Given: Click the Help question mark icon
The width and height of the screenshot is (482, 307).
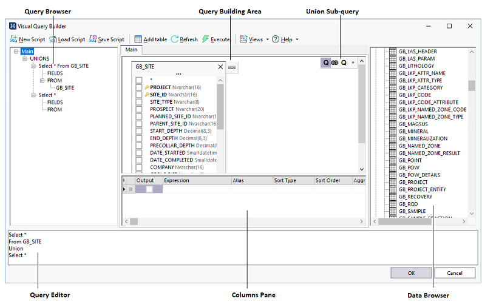Looking at the screenshot, I should [x=276, y=39].
